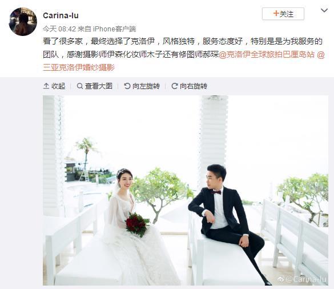This screenshot has width=334, height=289.
Task: Collapse the image via 收起 label
Action: (x=58, y=86)
